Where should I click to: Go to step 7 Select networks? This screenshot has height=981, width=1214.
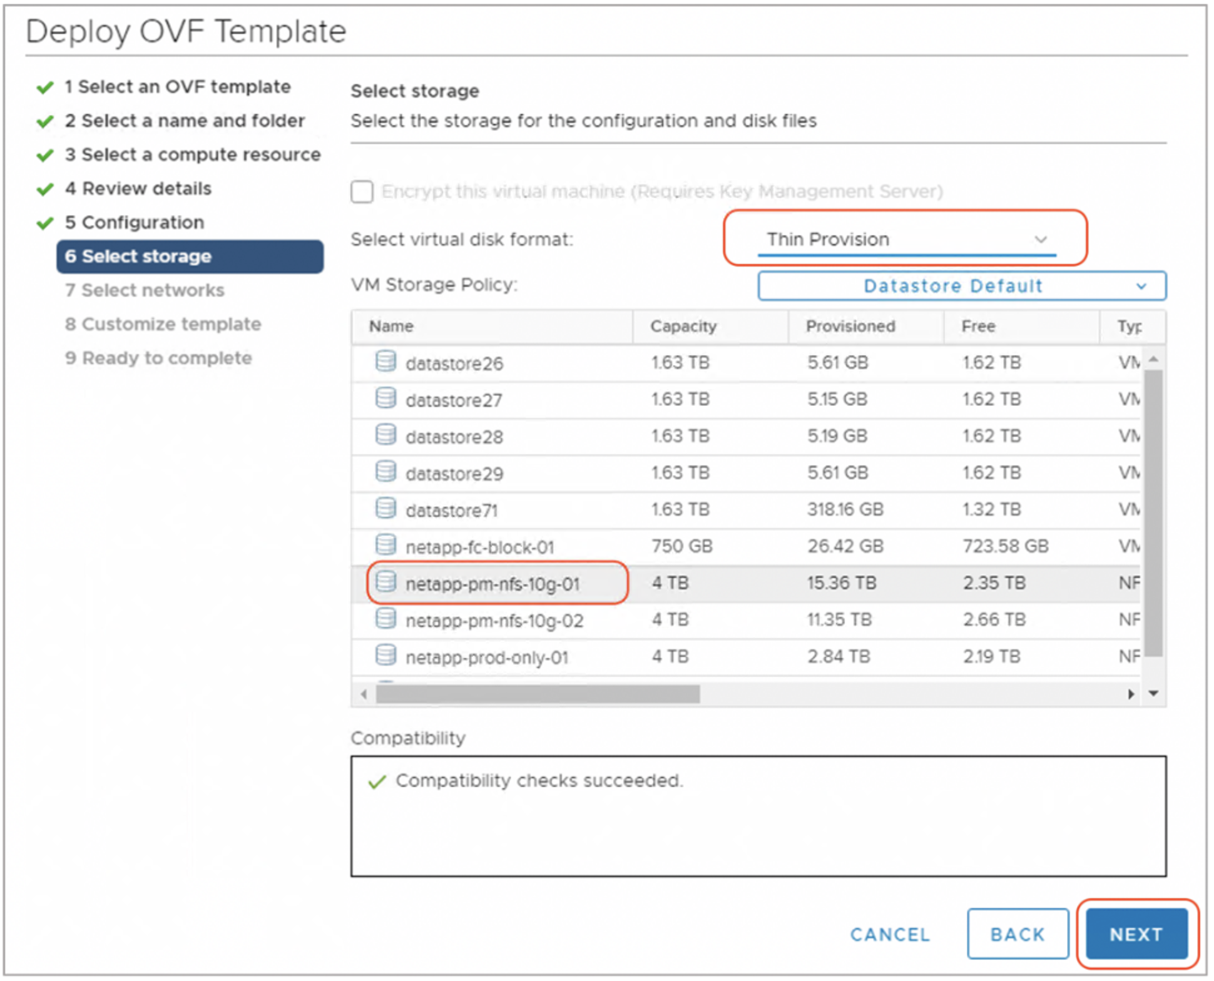[x=145, y=290]
